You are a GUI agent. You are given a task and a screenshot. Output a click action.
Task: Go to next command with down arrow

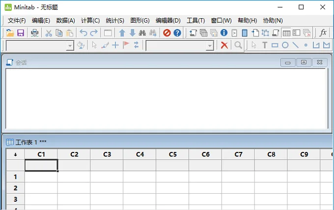tap(133, 33)
